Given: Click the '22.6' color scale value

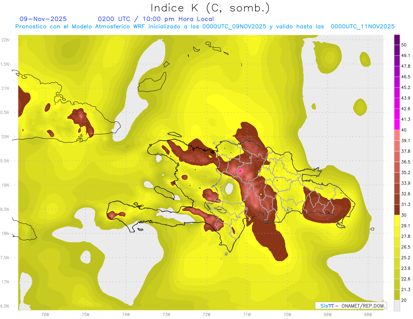Looking at the screenshot, I should [x=406, y=279].
